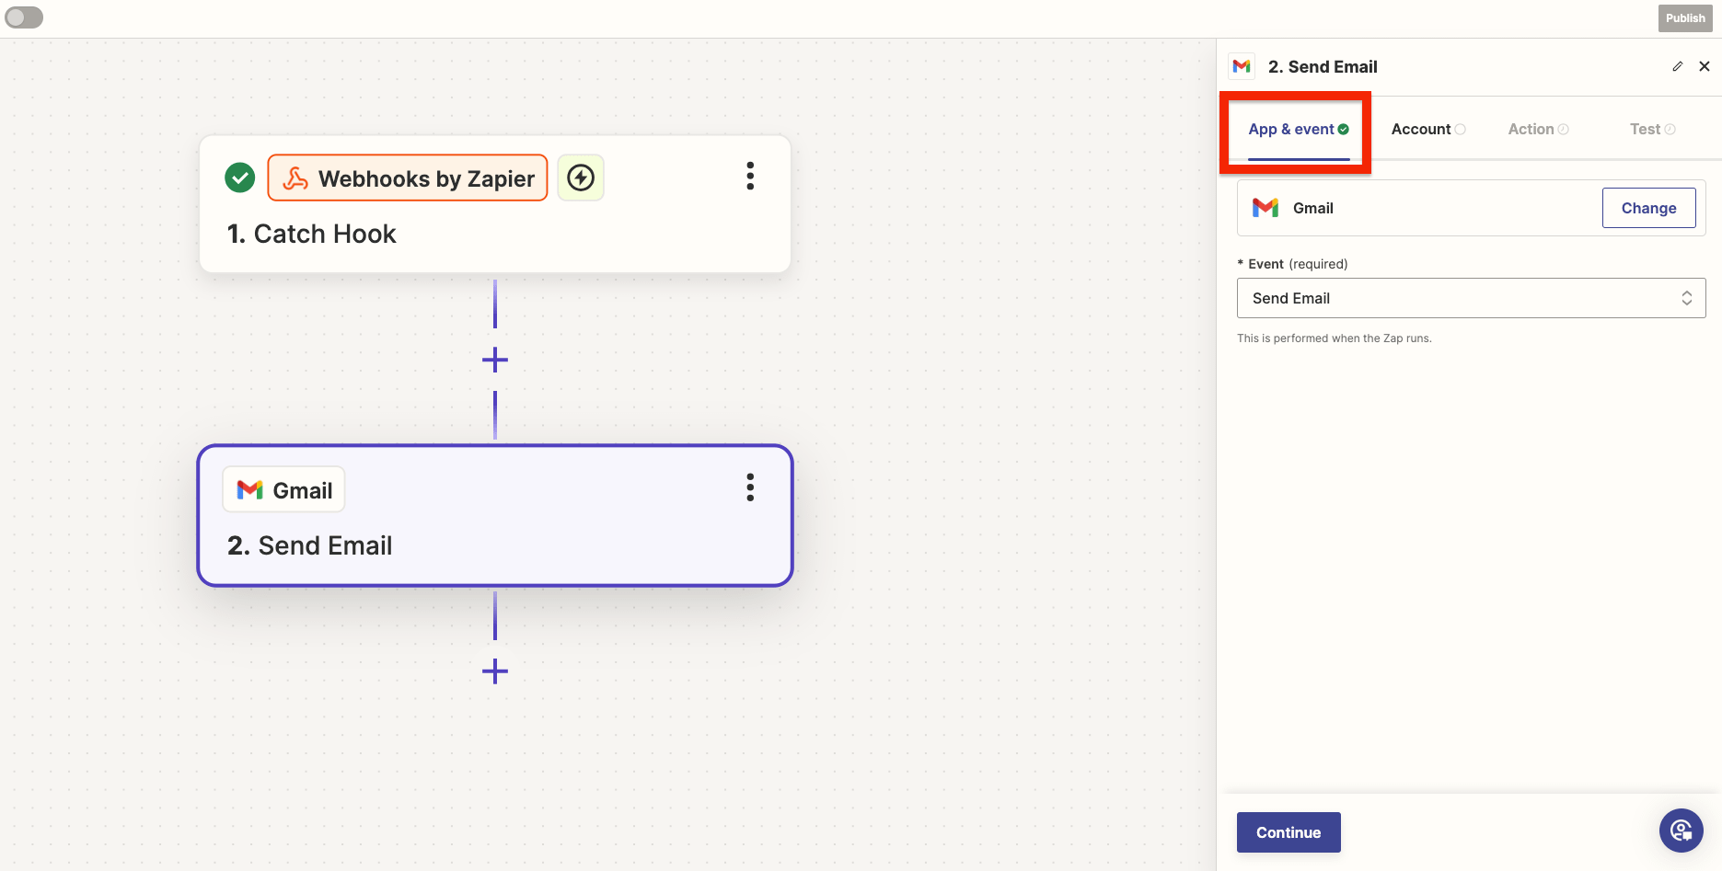The width and height of the screenshot is (1722, 871).
Task: Add a step after Send Email
Action: pos(495,671)
